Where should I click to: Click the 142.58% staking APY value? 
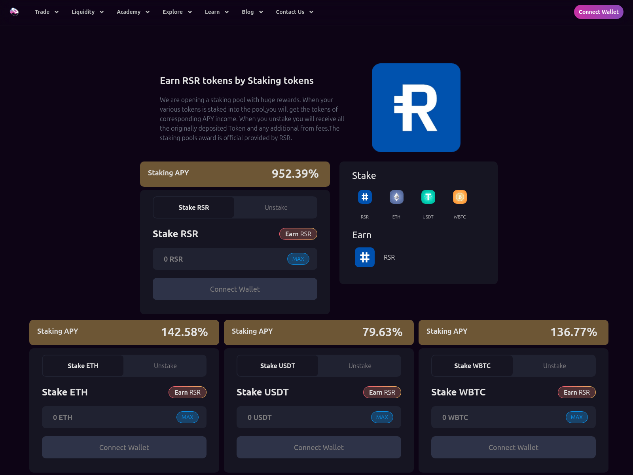point(184,332)
